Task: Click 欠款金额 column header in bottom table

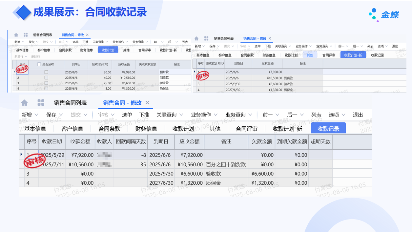Action: click(261, 141)
